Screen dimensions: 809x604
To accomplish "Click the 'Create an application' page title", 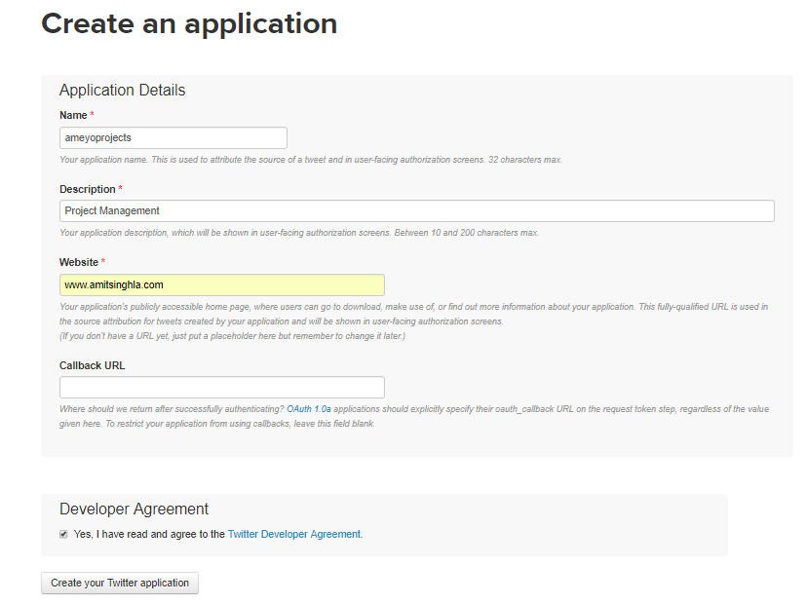I will [x=188, y=23].
